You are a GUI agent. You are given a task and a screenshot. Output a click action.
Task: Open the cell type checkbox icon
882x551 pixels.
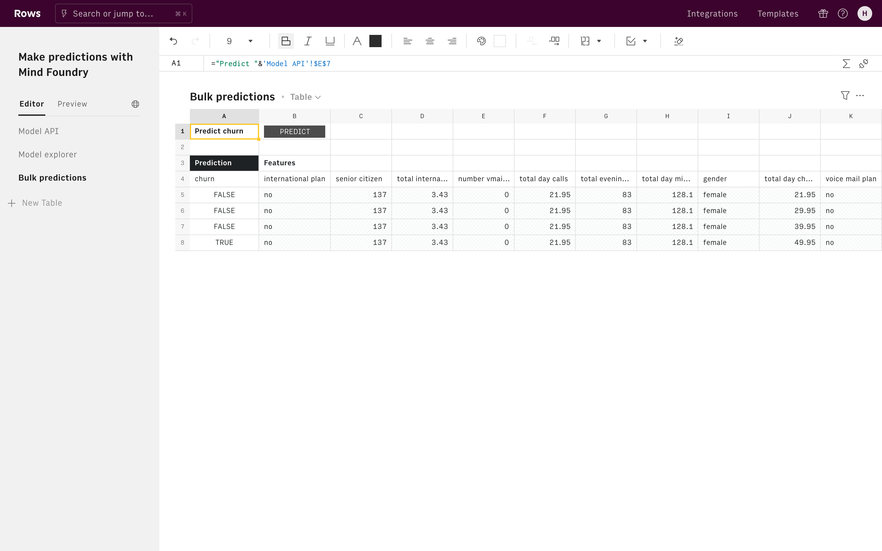[631, 41]
